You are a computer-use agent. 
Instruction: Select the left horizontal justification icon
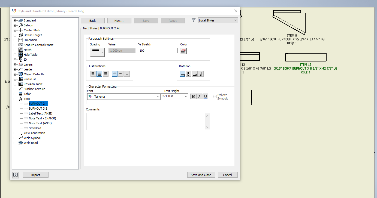(93, 73)
